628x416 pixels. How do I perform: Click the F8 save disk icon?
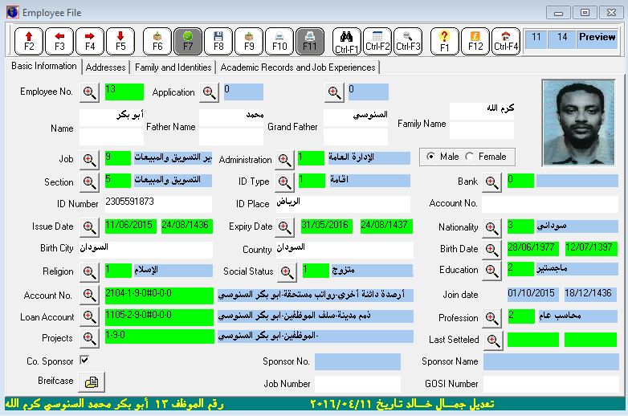click(218, 40)
